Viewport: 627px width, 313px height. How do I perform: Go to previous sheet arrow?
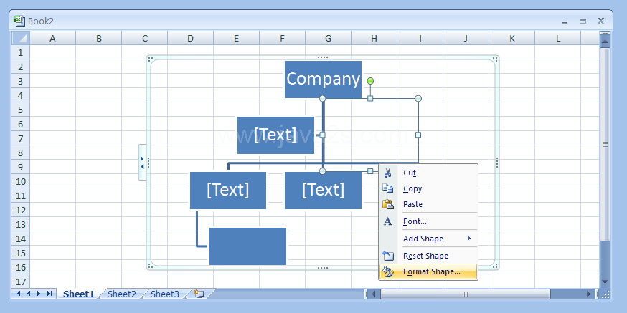(29, 294)
